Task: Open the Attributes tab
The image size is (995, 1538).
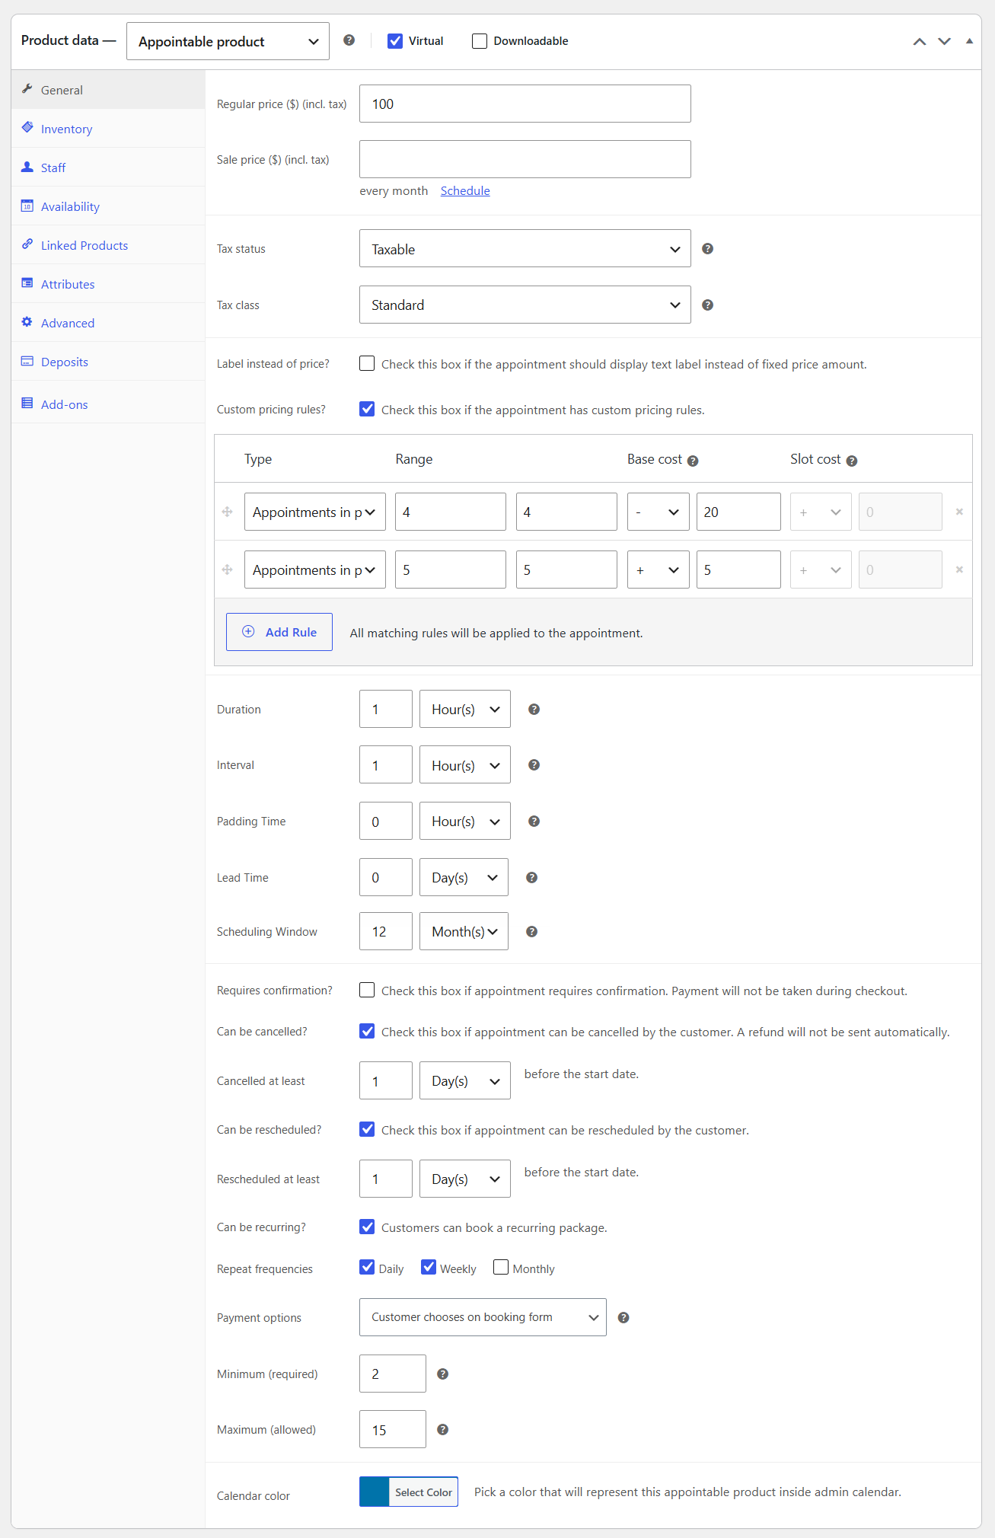Action: (108, 284)
